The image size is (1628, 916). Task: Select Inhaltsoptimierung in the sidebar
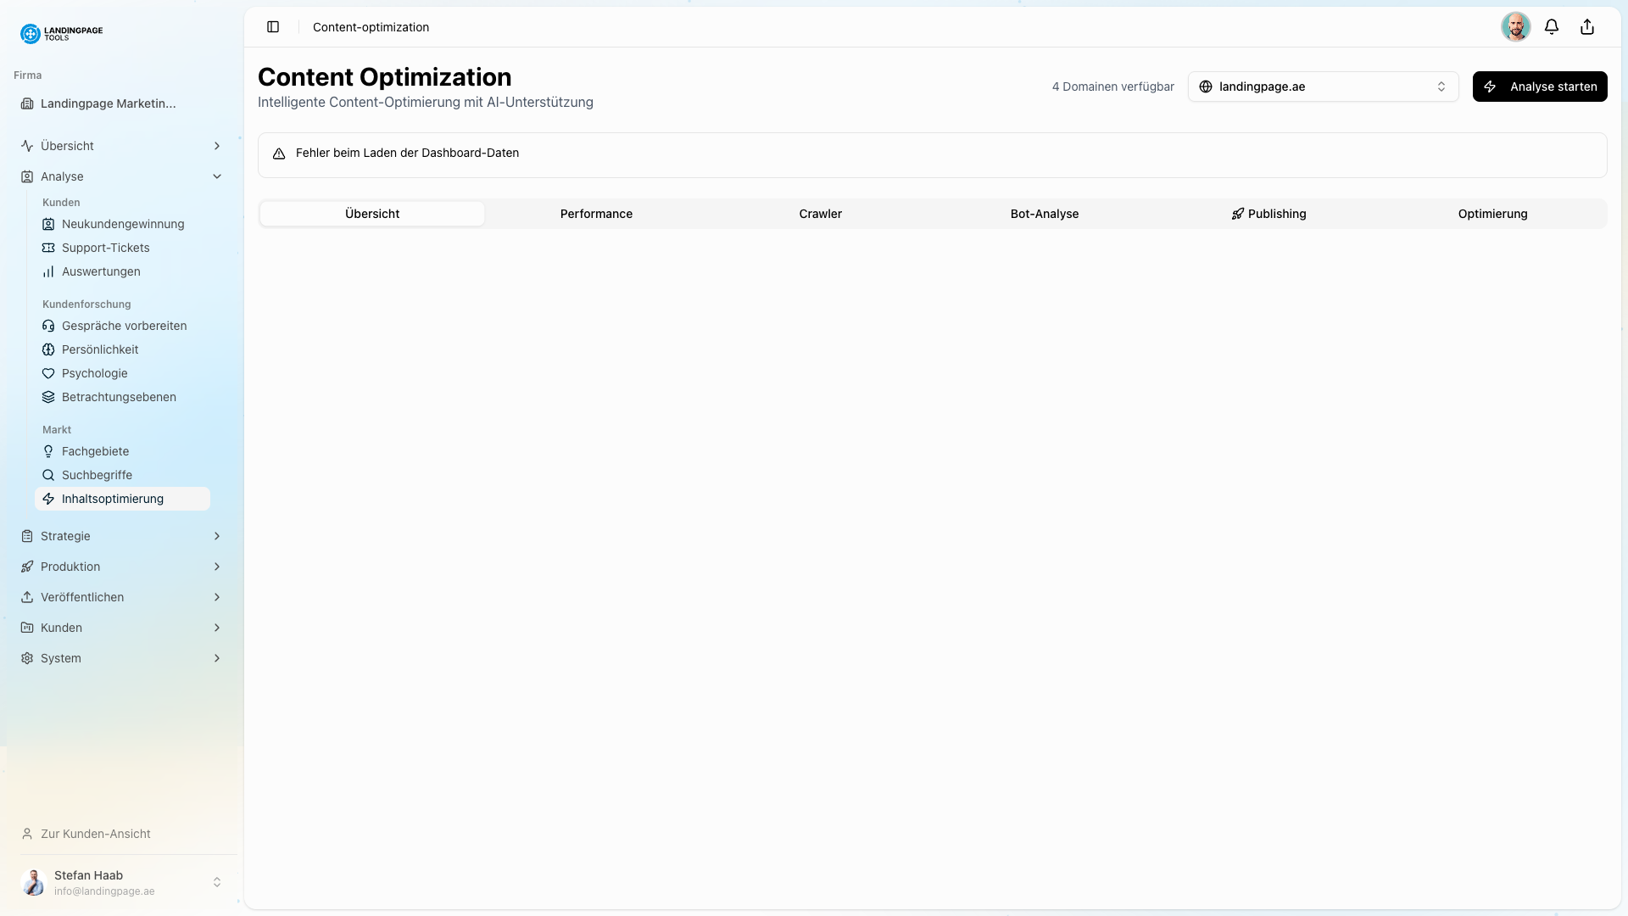[112, 499]
